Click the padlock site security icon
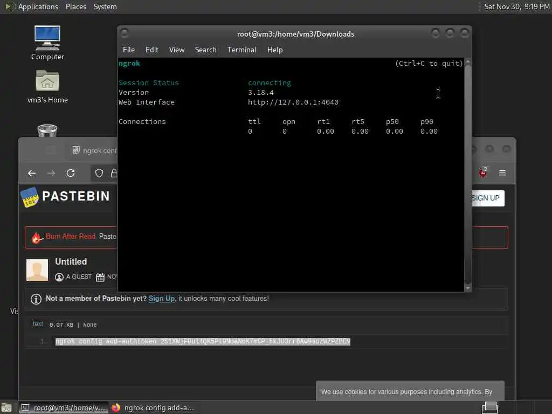The width and height of the screenshot is (552, 414). point(114,173)
